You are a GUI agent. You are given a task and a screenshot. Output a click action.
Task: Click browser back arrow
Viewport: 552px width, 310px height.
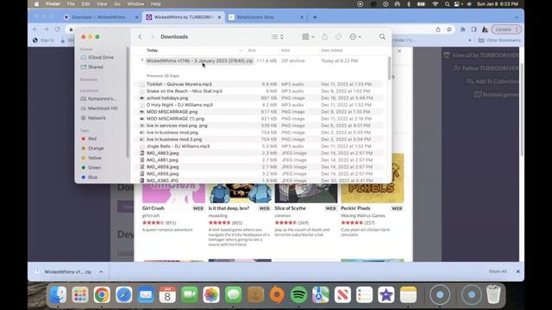pos(34,29)
